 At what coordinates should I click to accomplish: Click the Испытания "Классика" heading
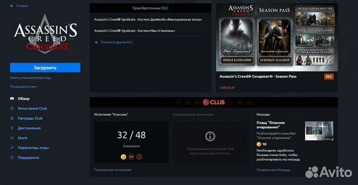pyautogui.click(x=111, y=114)
